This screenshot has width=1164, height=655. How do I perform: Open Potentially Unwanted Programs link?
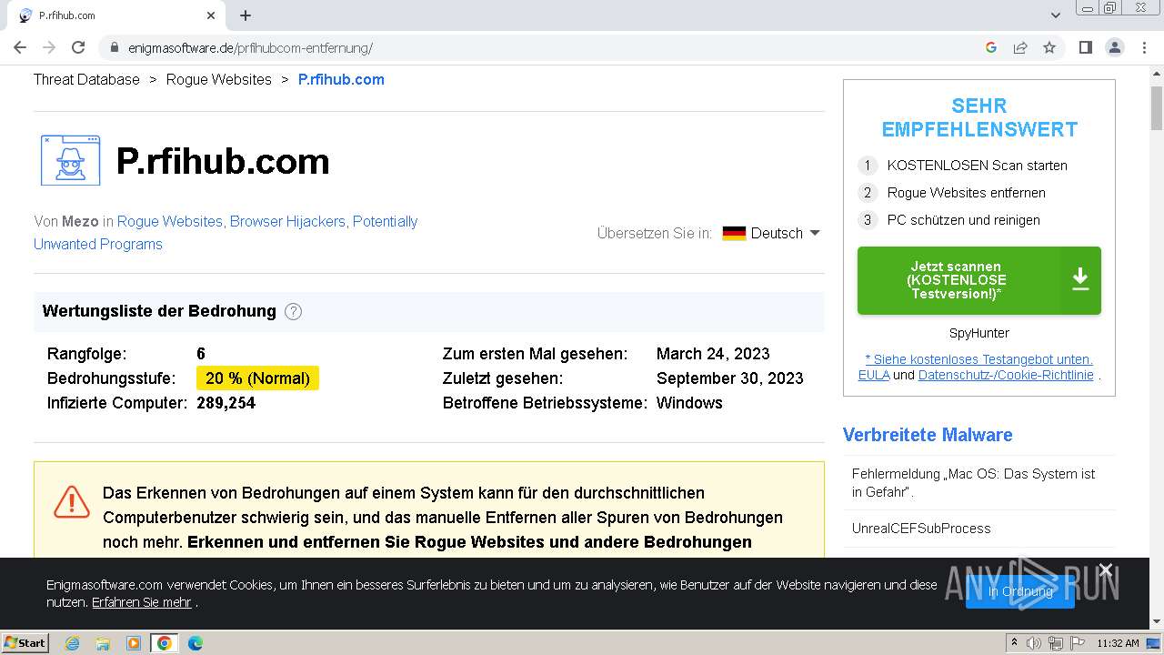(x=226, y=233)
